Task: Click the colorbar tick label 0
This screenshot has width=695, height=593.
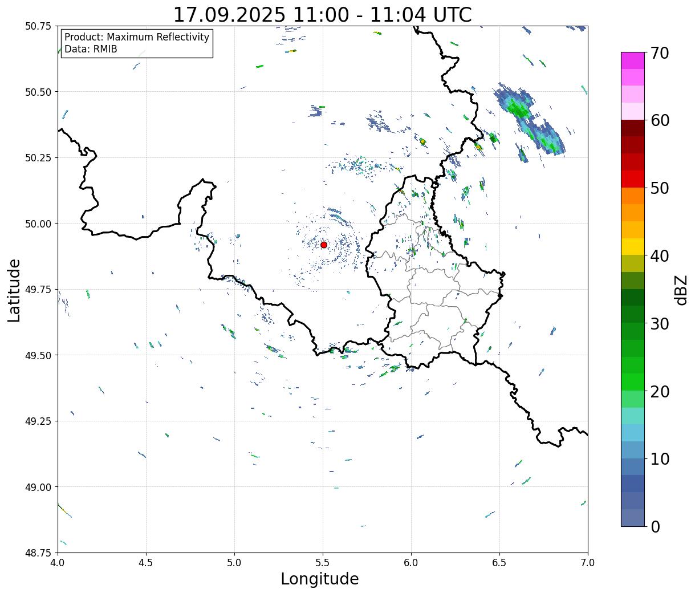Action: click(x=655, y=527)
